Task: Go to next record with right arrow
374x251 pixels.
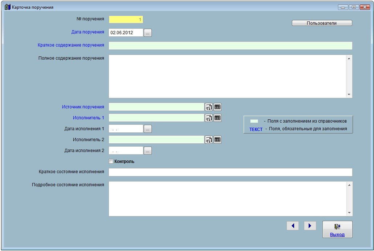Action: pyautogui.click(x=310, y=226)
